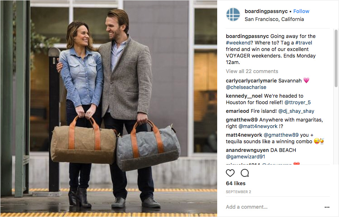Open commenter carlycarlycarlymarie's profile
Image resolution: width=339 pixels, height=217 pixels.
[x=251, y=81]
